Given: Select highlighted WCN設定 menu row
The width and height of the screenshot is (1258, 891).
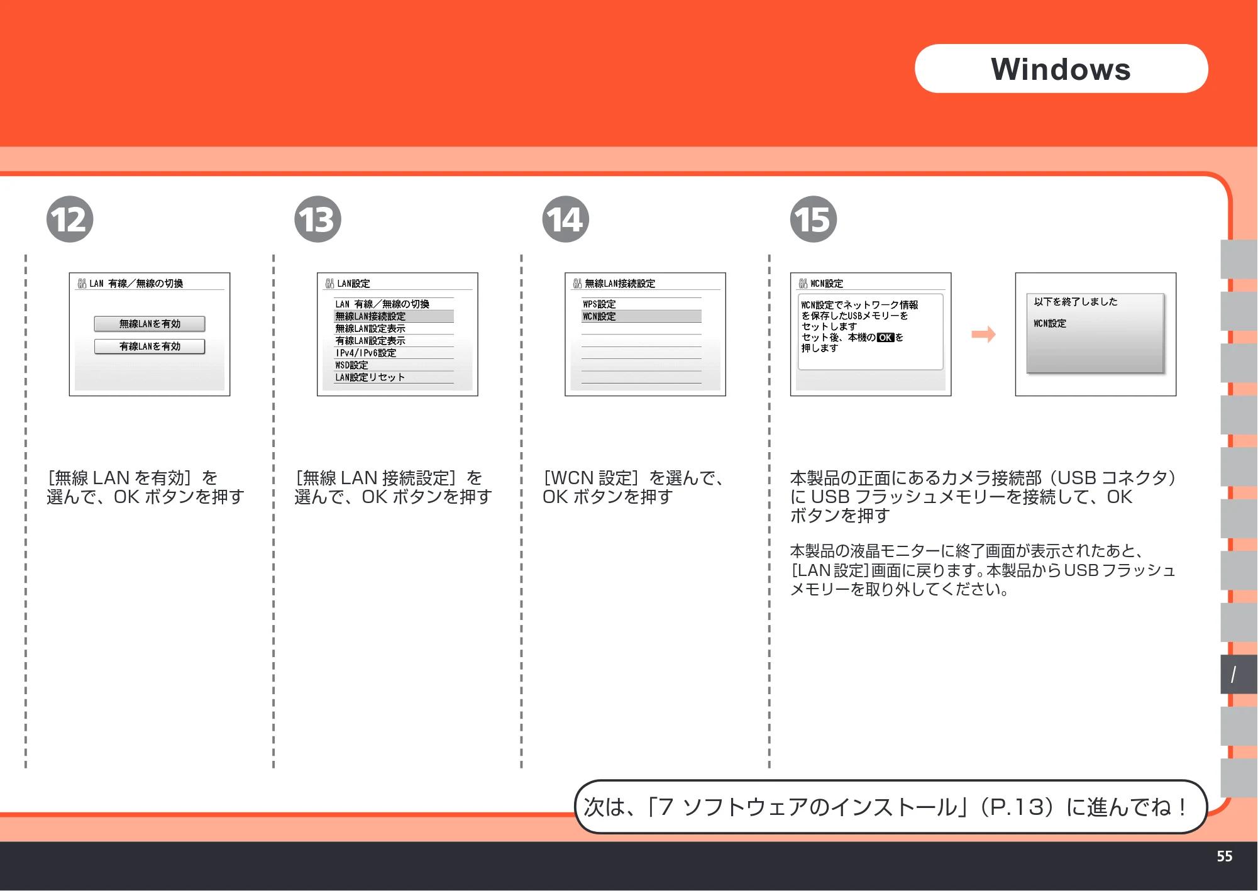Looking at the screenshot, I should (641, 316).
